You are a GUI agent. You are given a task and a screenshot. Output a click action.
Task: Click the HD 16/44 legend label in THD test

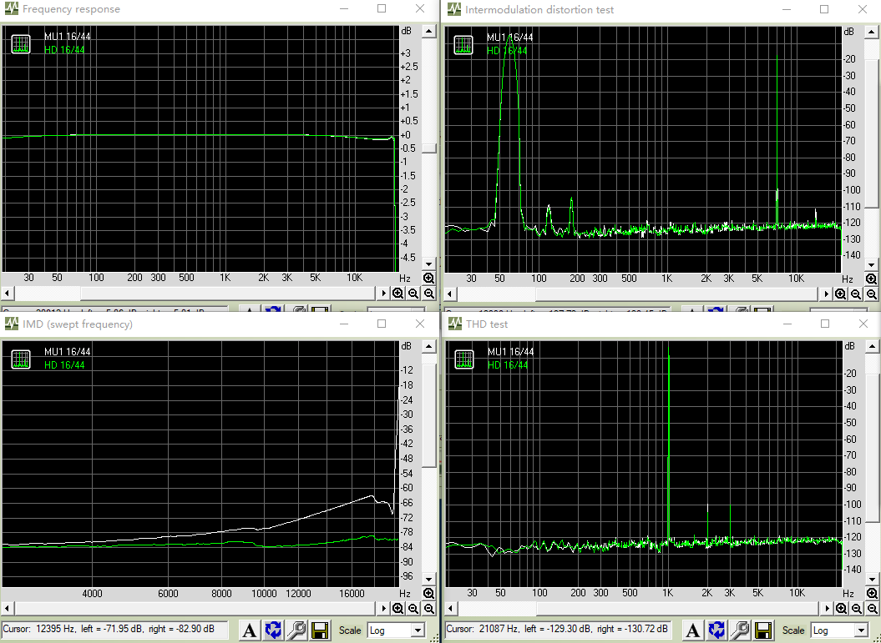click(507, 364)
